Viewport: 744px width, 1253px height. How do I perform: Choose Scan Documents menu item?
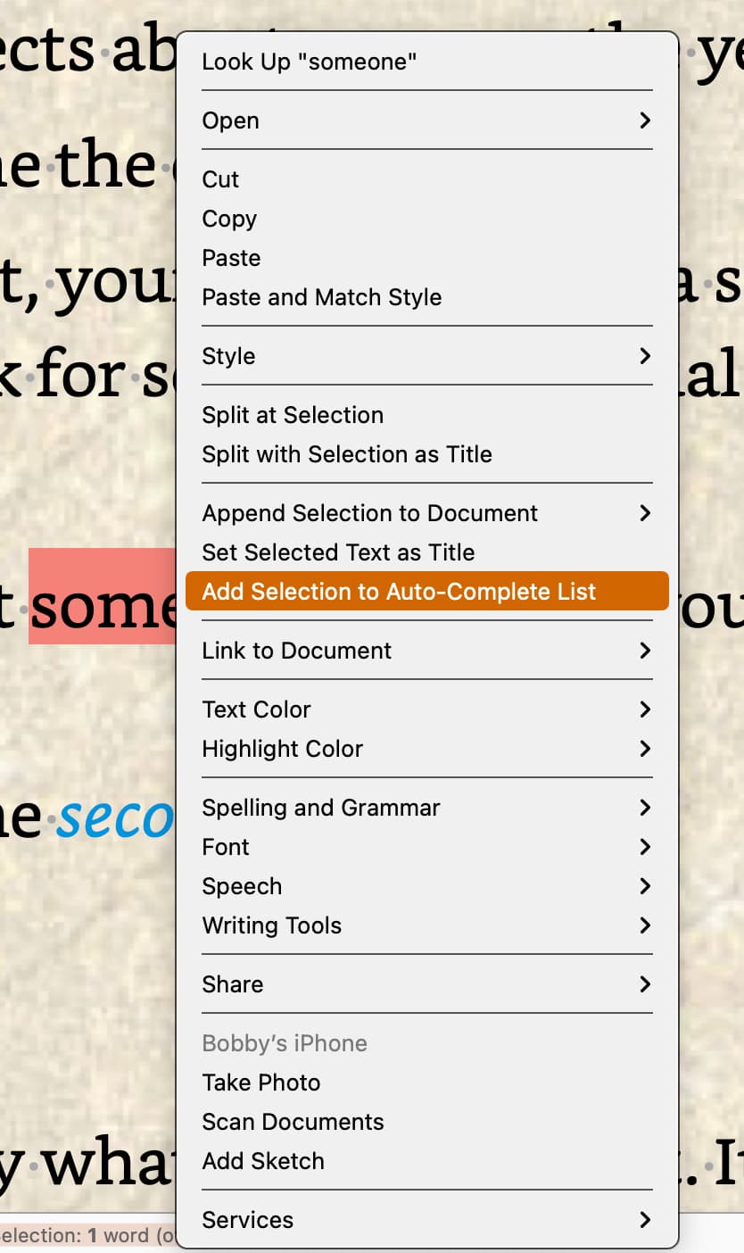[x=426, y=1122]
